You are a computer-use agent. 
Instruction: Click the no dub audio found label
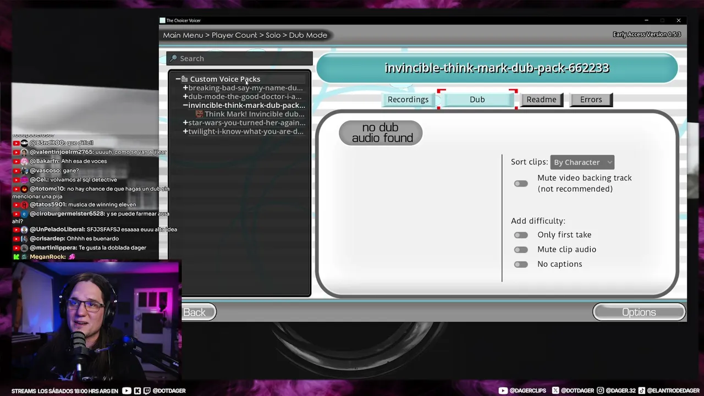coord(381,133)
